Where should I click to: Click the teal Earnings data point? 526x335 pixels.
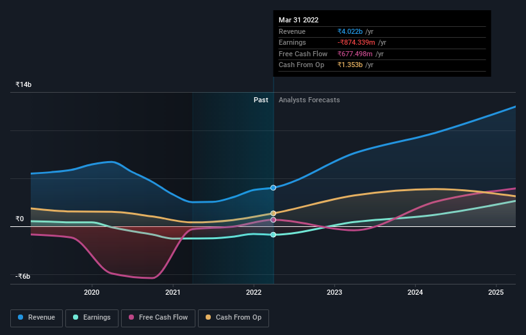click(x=273, y=235)
